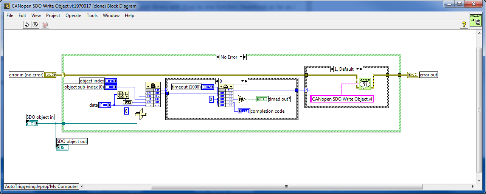Go to previous case of the 0 structure
Screen dimensions: 486x194
tap(217, 81)
